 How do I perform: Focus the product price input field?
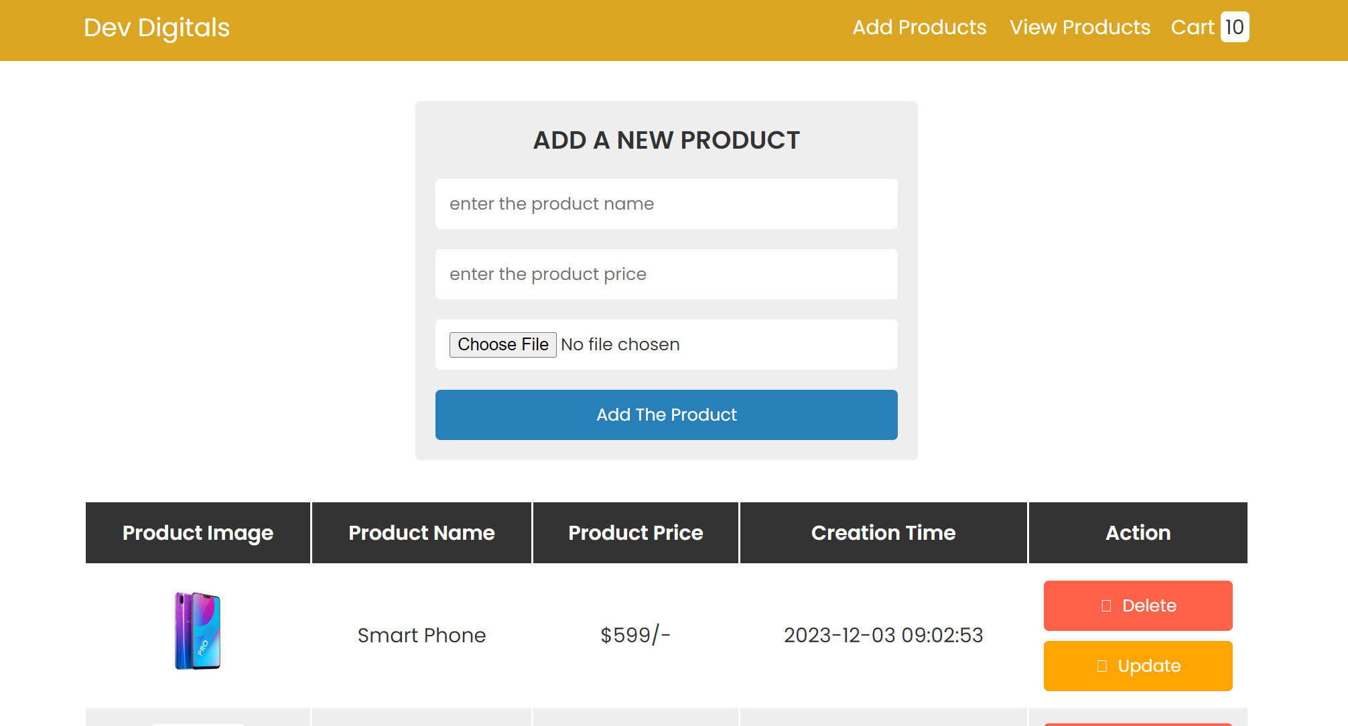click(x=666, y=274)
